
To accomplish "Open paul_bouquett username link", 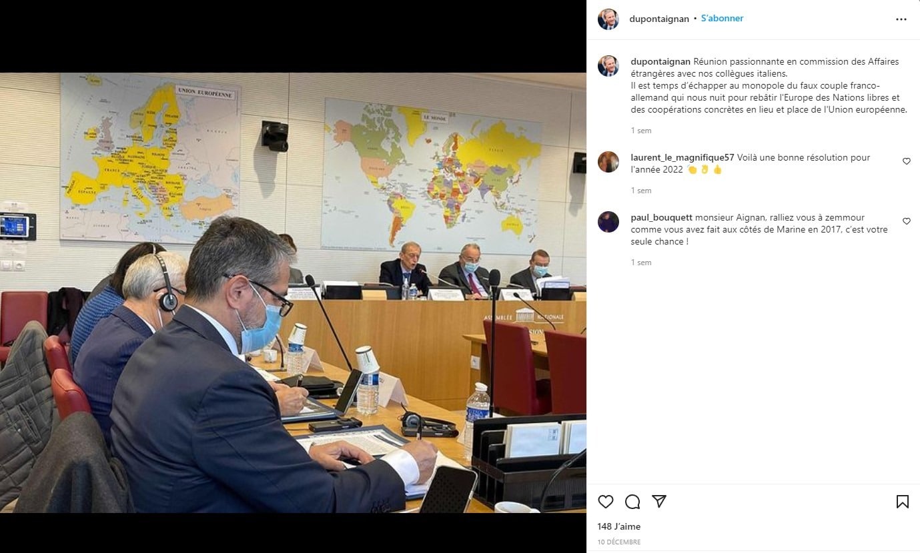I will coord(662,217).
